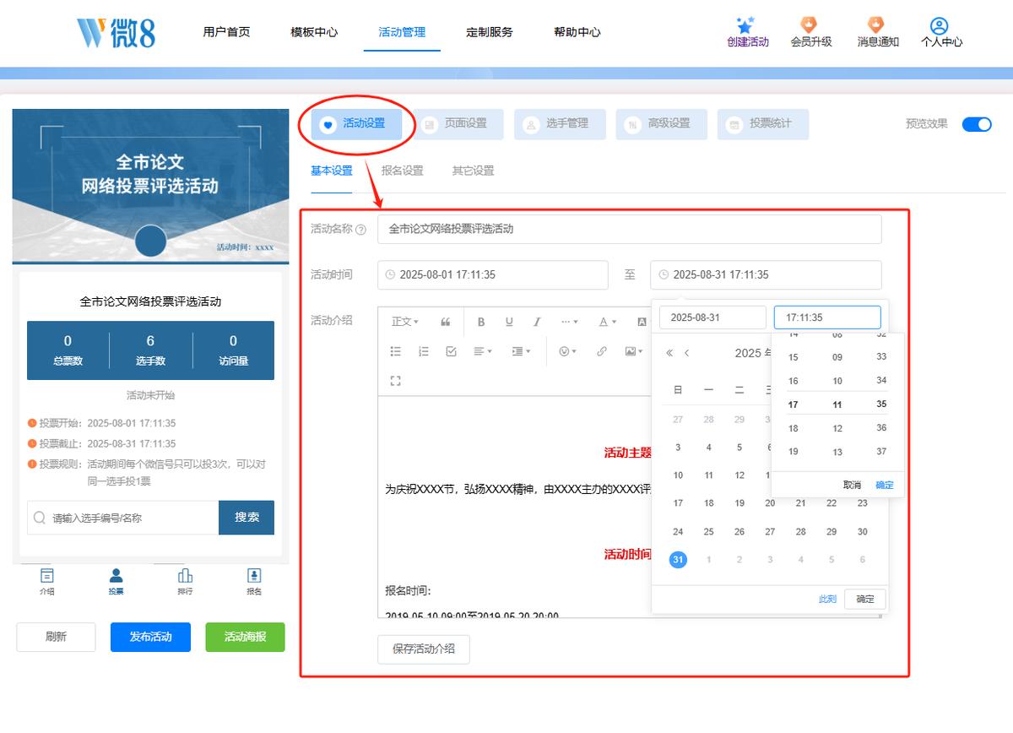The image size is (1013, 733).
Task: Apply underline formatting in the editor
Action: click(x=509, y=322)
